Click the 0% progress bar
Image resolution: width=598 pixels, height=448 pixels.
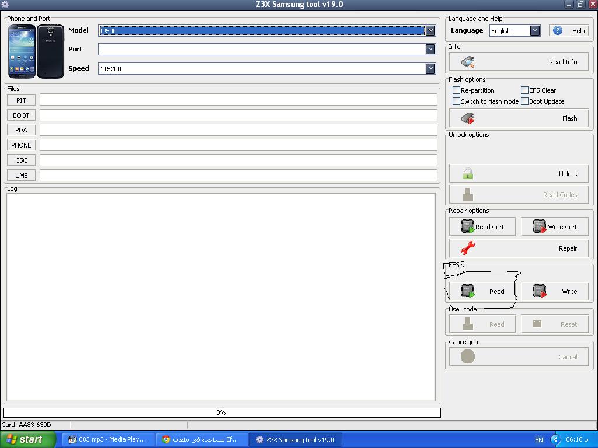coord(221,412)
